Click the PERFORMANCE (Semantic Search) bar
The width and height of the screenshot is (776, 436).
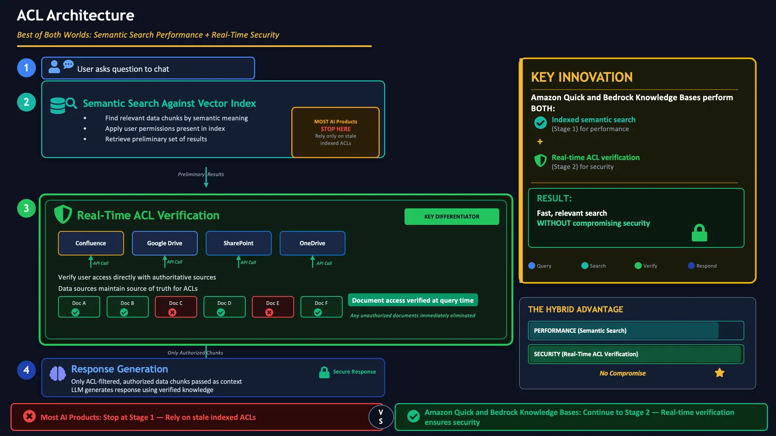point(636,330)
